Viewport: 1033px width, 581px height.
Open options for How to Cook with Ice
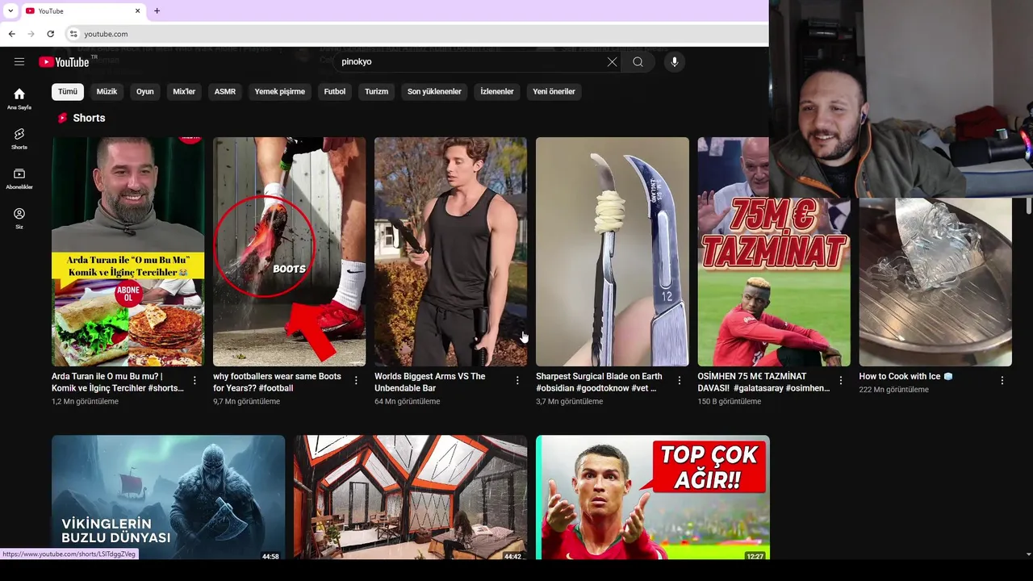1002,381
